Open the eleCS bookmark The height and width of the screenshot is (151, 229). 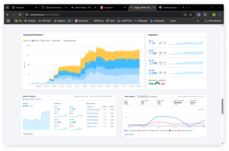[x=111, y=21]
